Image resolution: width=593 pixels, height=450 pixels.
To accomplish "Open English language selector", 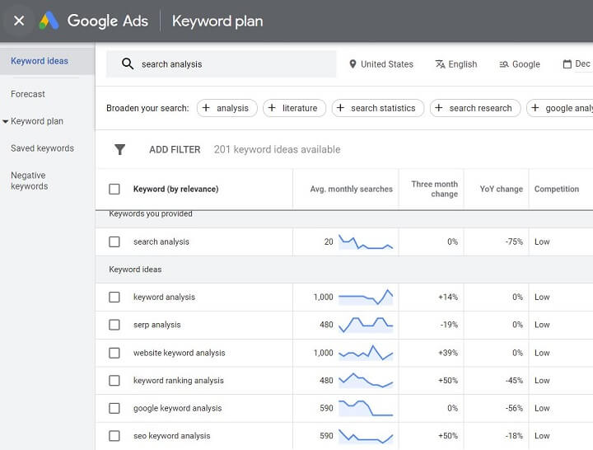I will click(456, 64).
